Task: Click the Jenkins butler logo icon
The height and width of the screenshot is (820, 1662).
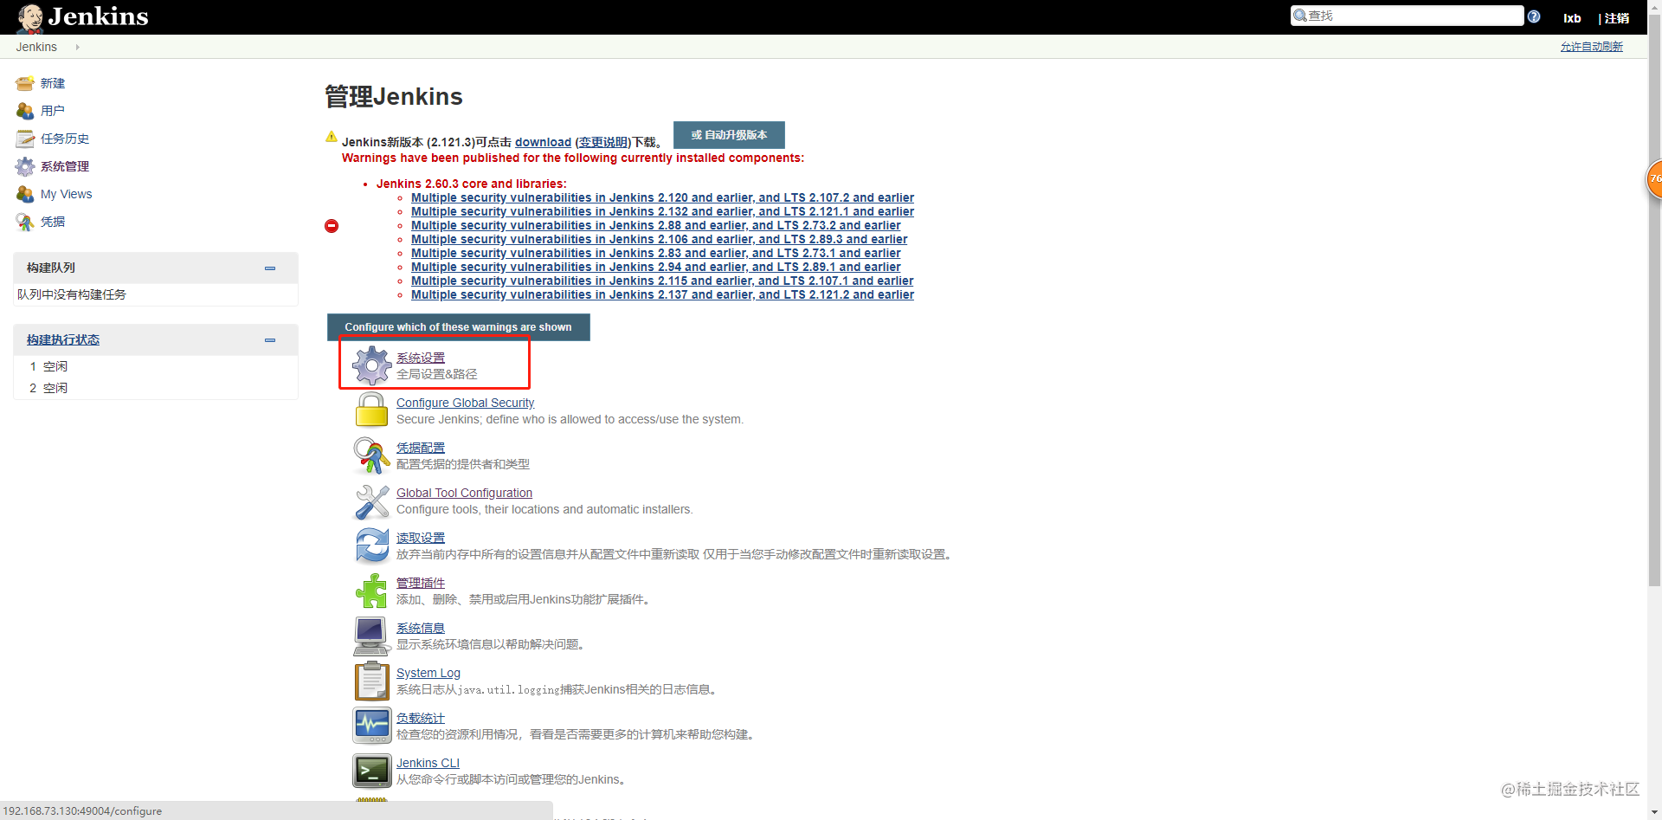Action: pyautogui.click(x=29, y=17)
